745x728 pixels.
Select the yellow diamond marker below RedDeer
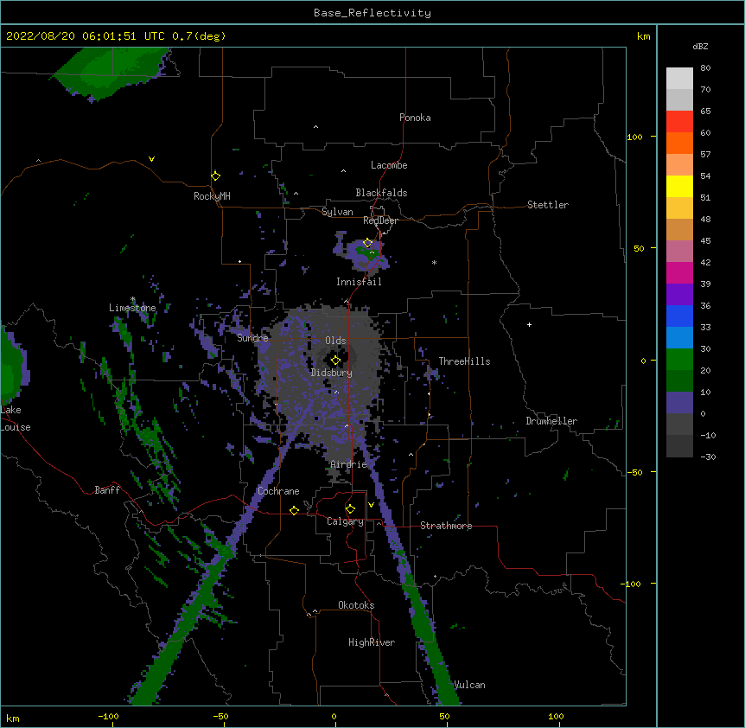pyautogui.click(x=367, y=243)
